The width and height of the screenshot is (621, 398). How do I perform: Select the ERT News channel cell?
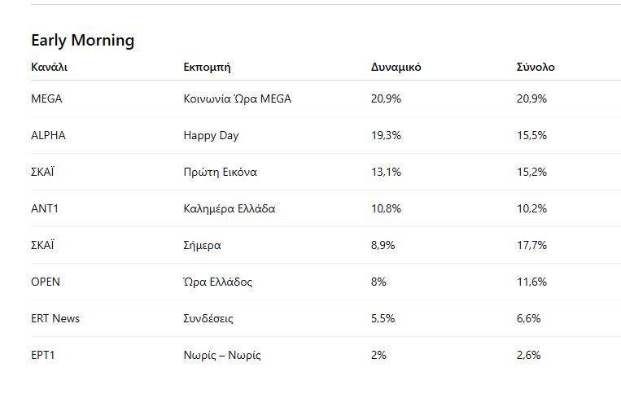(x=55, y=318)
